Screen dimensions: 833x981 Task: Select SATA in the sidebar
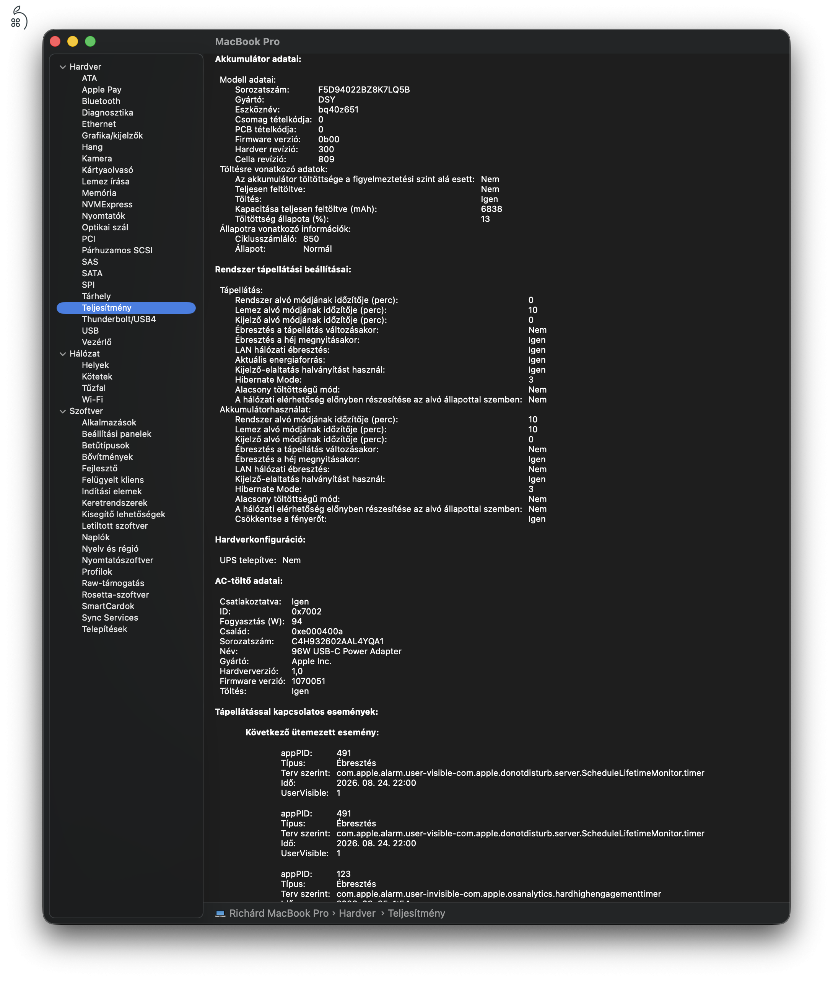coord(92,274)
